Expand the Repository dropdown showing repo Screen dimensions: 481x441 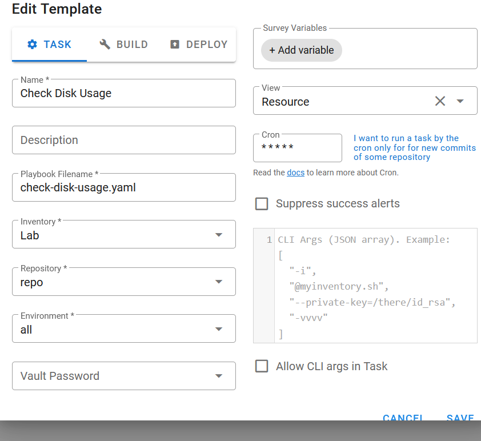124,282
